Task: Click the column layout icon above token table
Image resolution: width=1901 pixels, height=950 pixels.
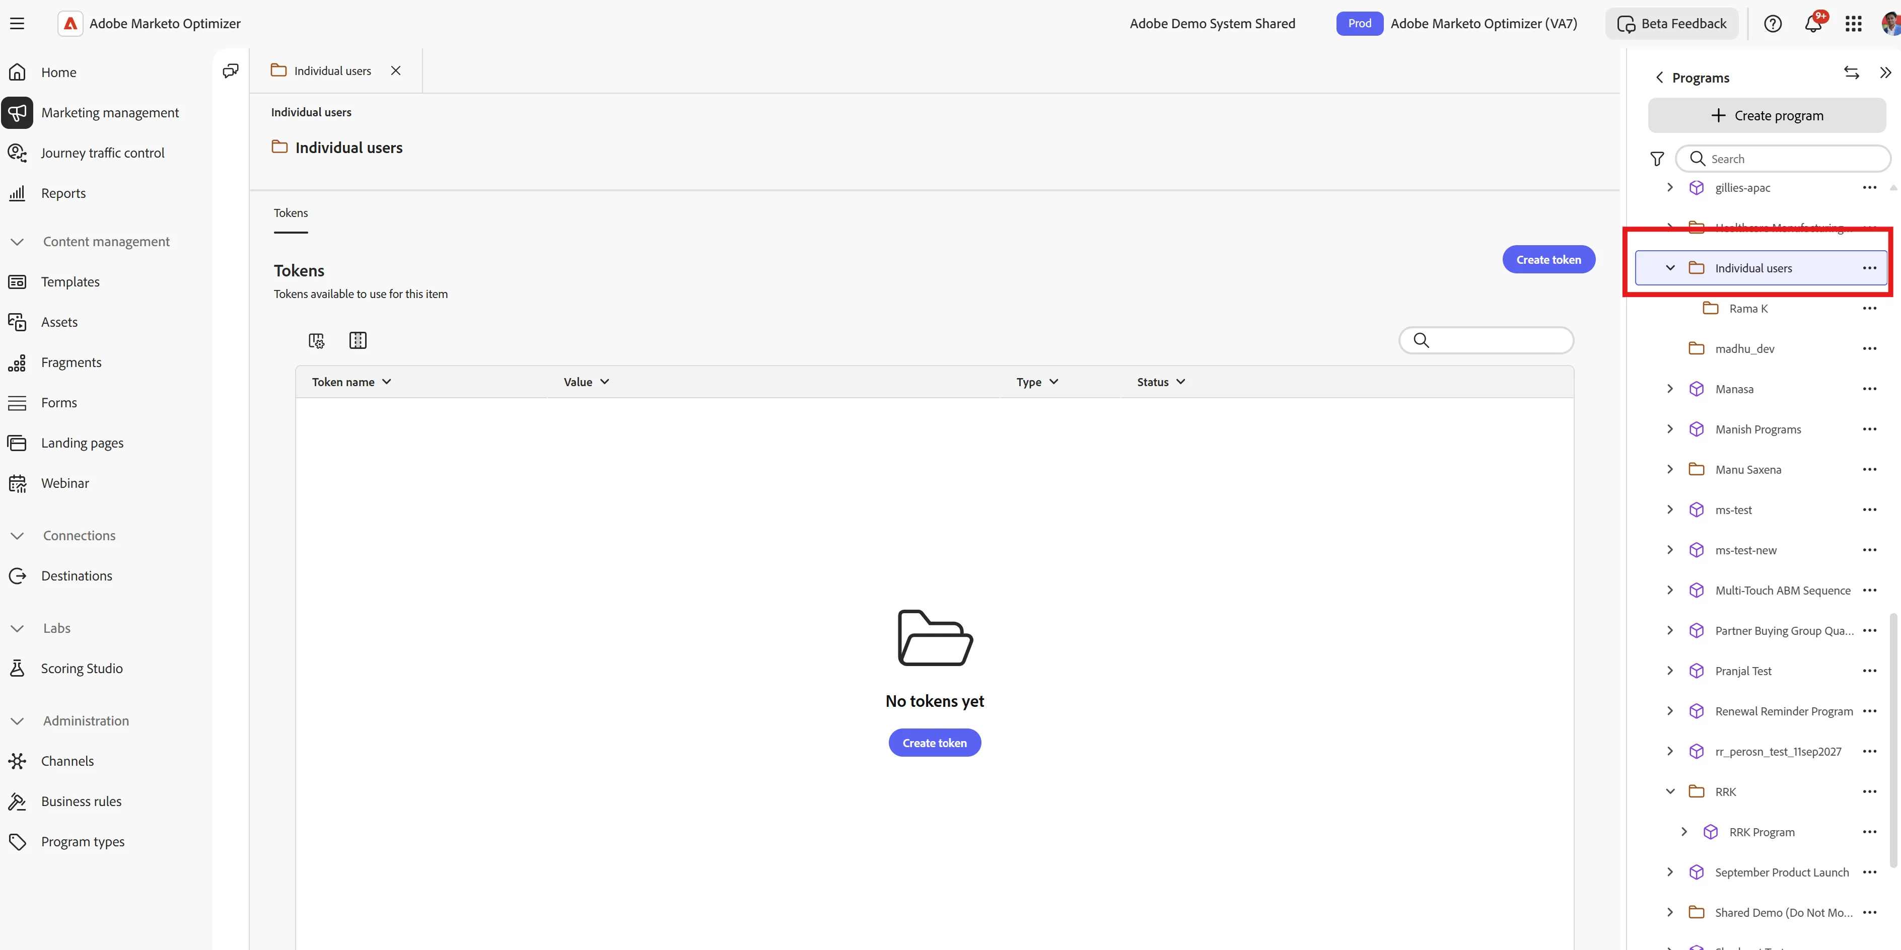Action: [358, 340]
